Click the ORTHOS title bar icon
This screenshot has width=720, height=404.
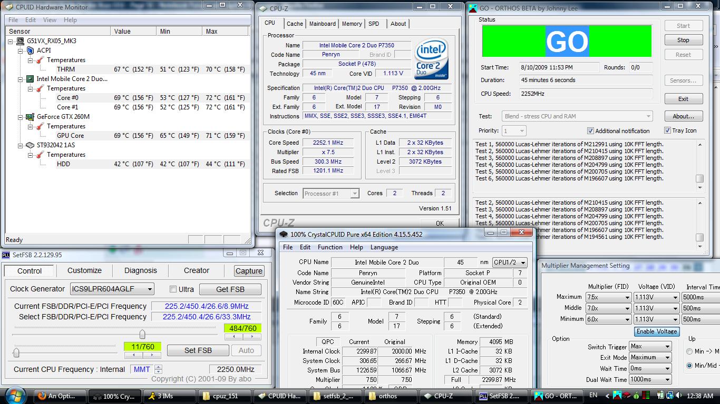pos(472,8)
